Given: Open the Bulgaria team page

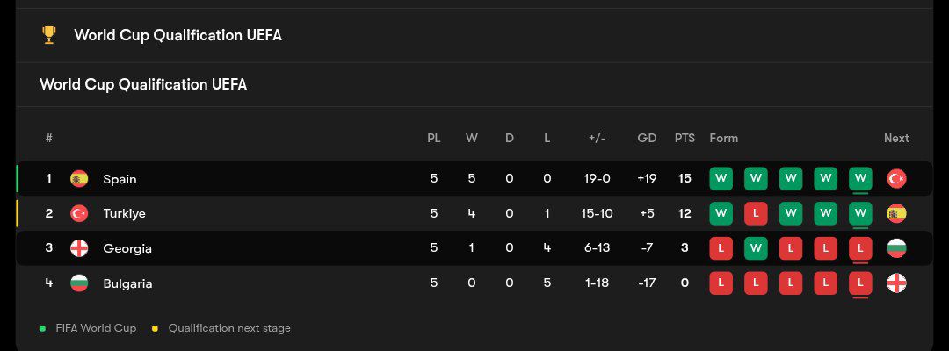Looking at the screenshot, I should coord(127,283).
